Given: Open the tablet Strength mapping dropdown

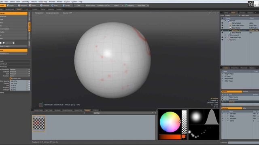Looking at the screenshot, I should 20,72.
